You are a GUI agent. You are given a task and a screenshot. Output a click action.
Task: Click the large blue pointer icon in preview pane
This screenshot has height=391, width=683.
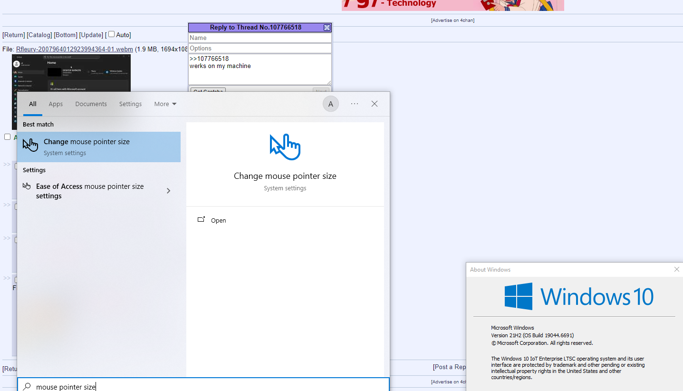point(285,147)
